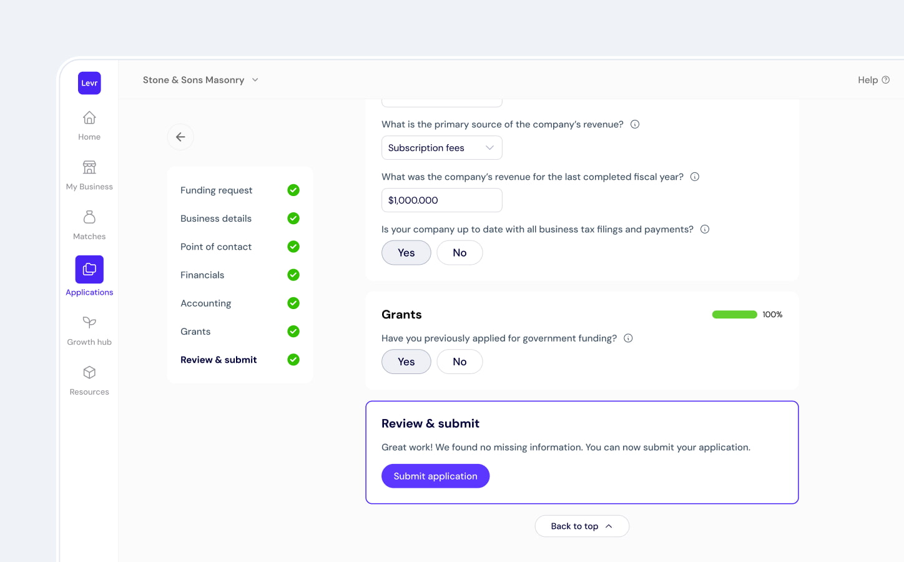Open the Matches section
The height and width of the screenshot is (562, 904).
coord(89,224)
